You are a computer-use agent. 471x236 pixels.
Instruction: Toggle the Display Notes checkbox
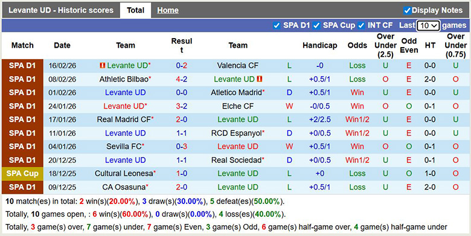tap(407, 10)
